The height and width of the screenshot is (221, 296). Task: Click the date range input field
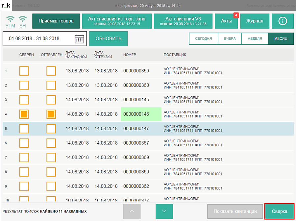click(39, 39)
